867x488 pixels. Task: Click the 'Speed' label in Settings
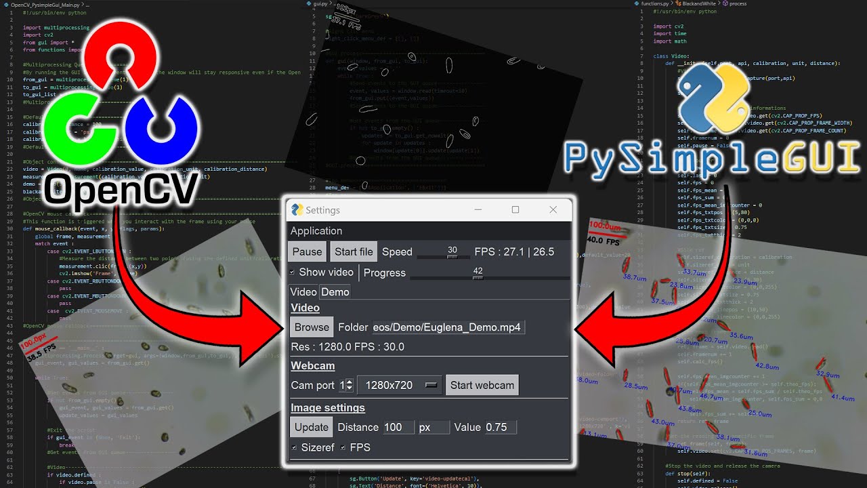(397, 251)
